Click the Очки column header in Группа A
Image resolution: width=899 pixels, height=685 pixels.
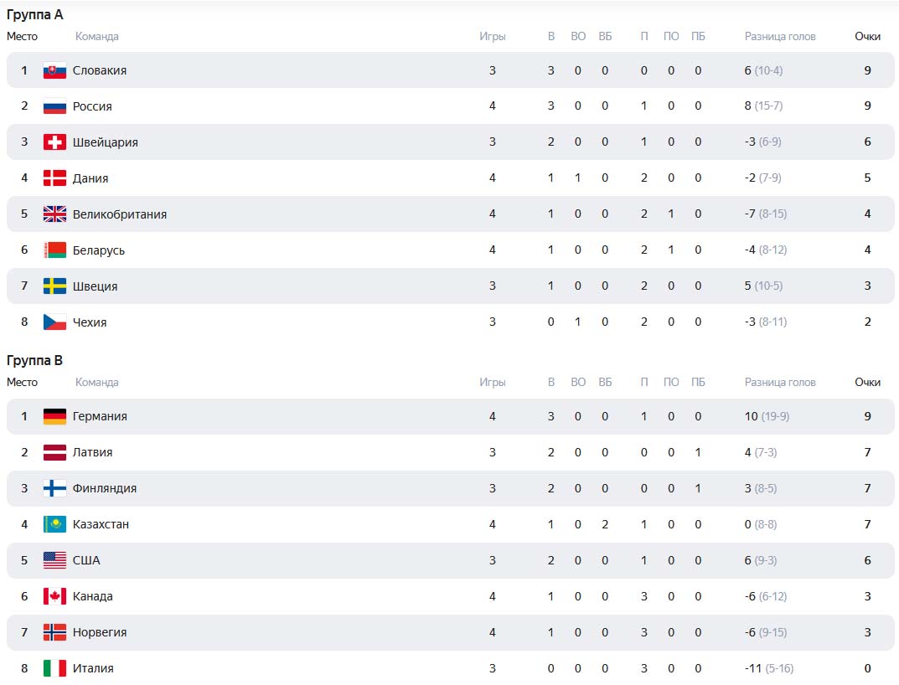point(867,36)
